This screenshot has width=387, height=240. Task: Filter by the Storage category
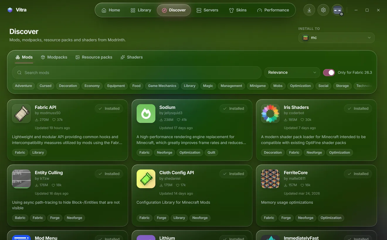coord(342,86)
